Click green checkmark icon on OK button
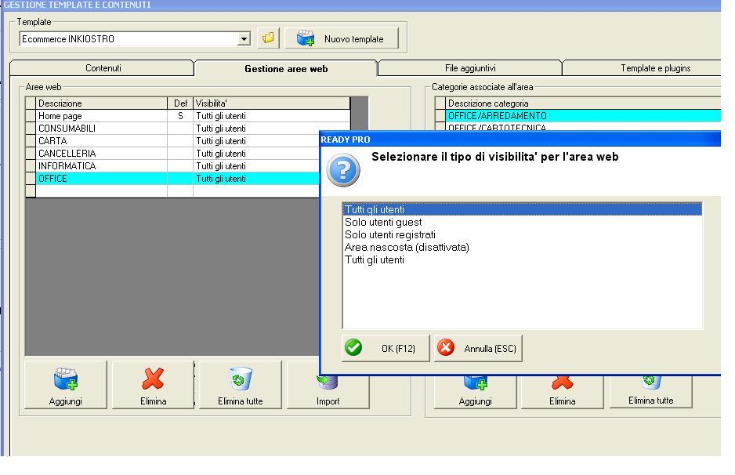Image resolution: width=735 pixels, height=475 pixels. point(353,347)
